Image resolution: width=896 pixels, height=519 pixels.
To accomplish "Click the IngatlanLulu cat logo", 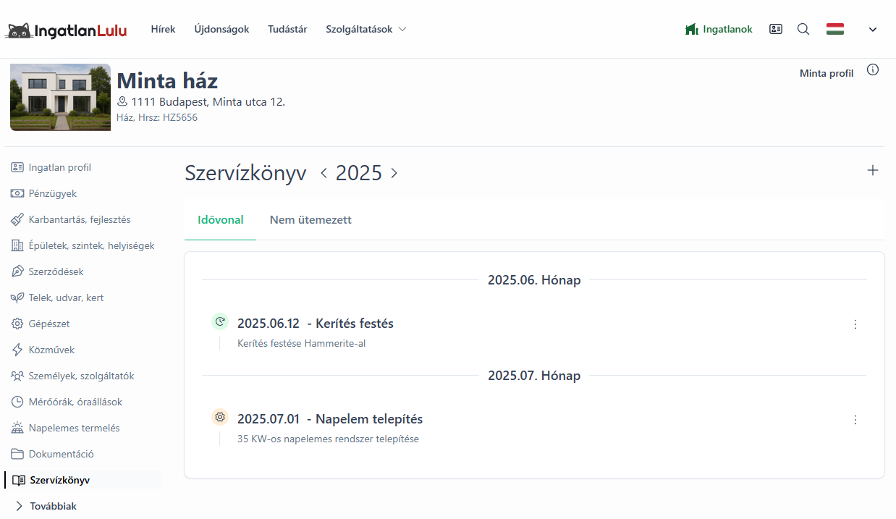I will (x=67, y=30).
